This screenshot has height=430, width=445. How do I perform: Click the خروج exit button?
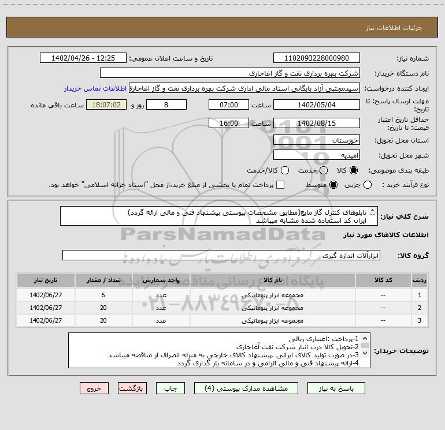tap(94, 388)
